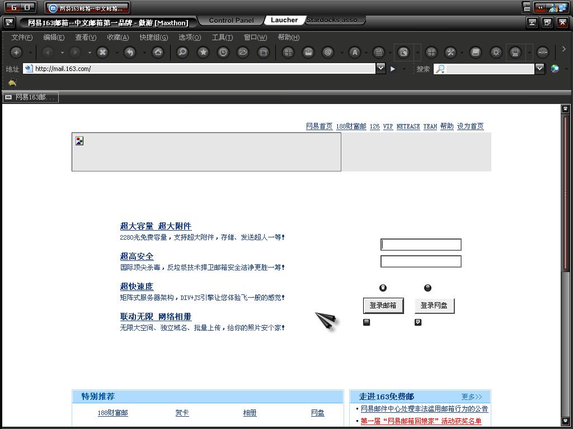Expand the new-tab button dropdown arrow

click(x=30, y=53)
